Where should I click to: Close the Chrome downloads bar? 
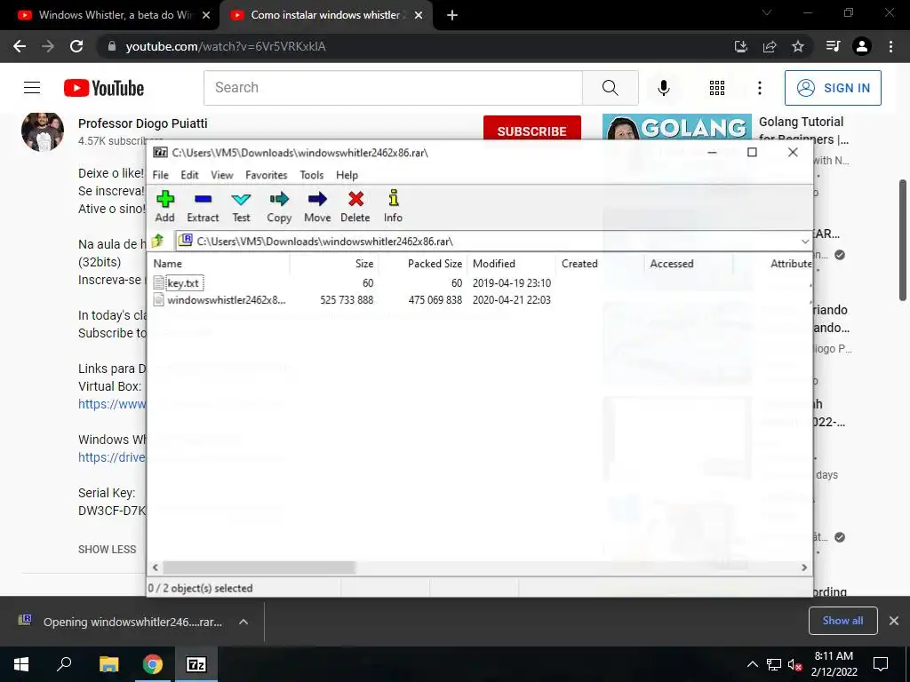894,621
